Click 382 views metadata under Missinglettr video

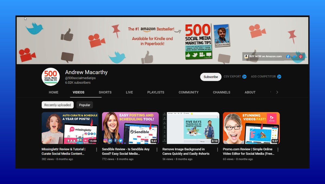coord(47,159)
